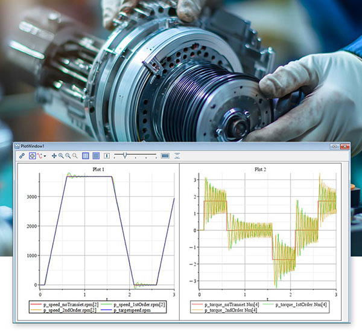Select p_speed_1stOrder.rpm[2] legend entry

point(133,304)
